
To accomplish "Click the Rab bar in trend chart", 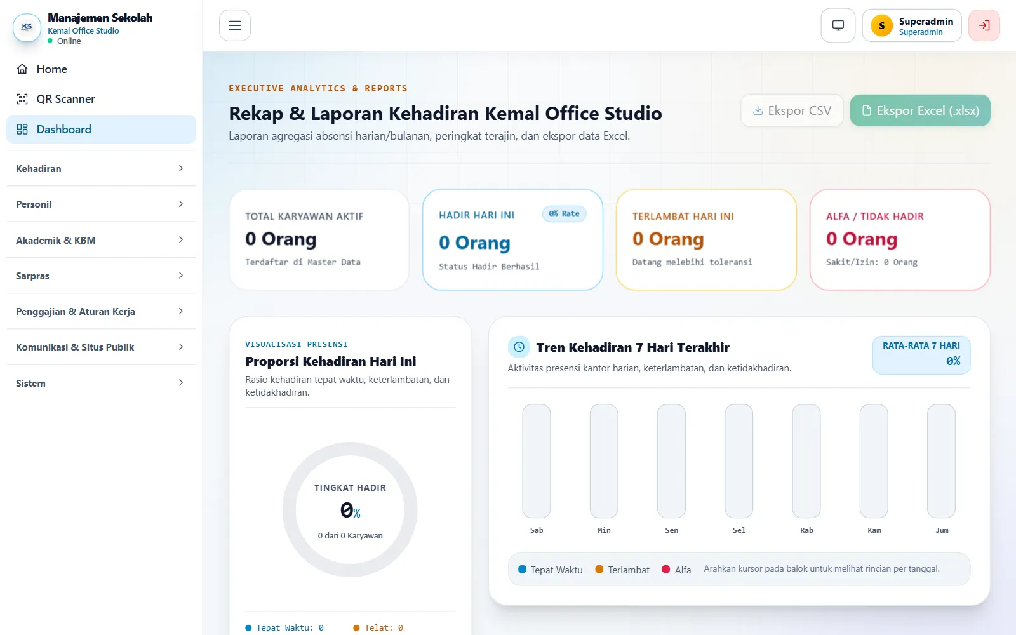I will tap(806, 461).
